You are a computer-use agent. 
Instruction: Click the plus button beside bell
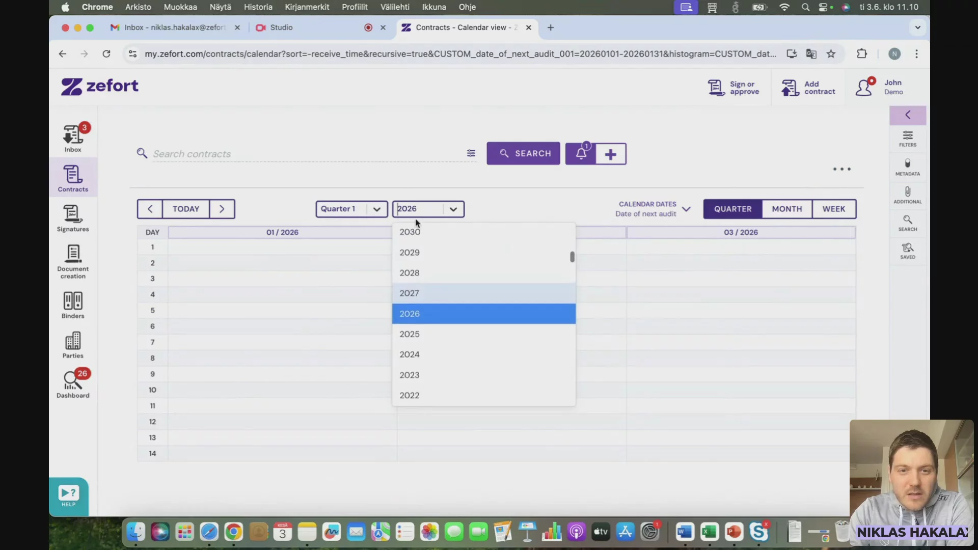pos(611,154)
